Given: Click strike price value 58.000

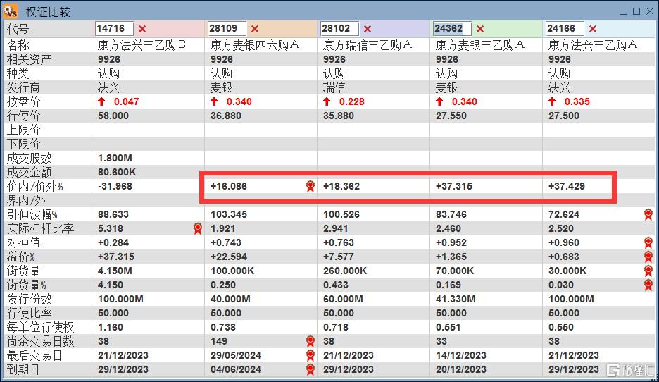Looking at the screenshot, I should click(113, 116).
